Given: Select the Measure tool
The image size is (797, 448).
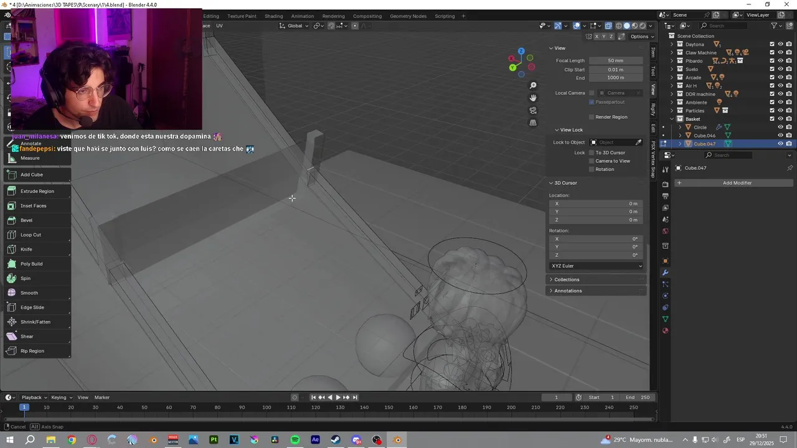Looking at the screenshot, I should (37, 158).
